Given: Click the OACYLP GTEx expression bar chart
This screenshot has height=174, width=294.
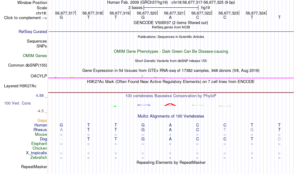Looking at the screenshot, I should (107, 77).
